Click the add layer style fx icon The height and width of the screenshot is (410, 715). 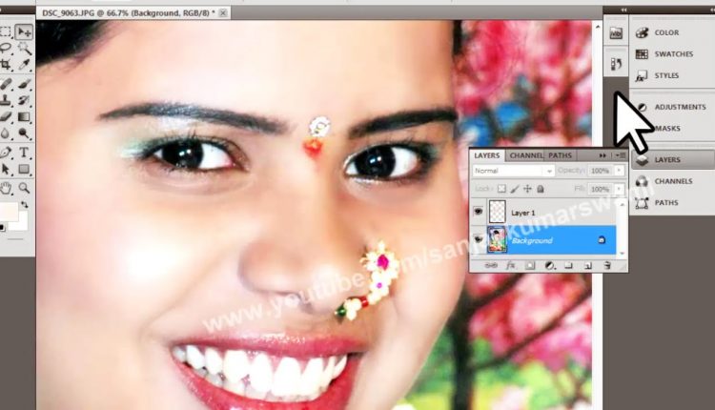click(x=510, y=266)
